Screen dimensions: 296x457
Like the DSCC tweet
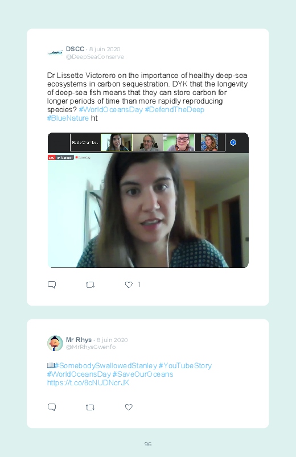129,285
